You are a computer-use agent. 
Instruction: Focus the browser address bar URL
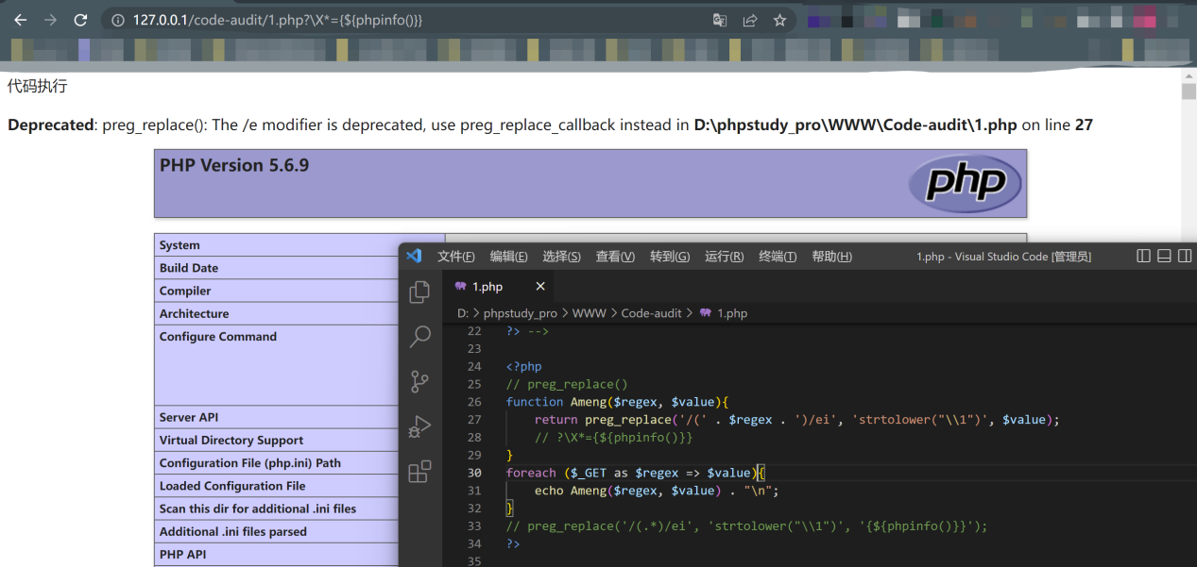pos(278,20)
